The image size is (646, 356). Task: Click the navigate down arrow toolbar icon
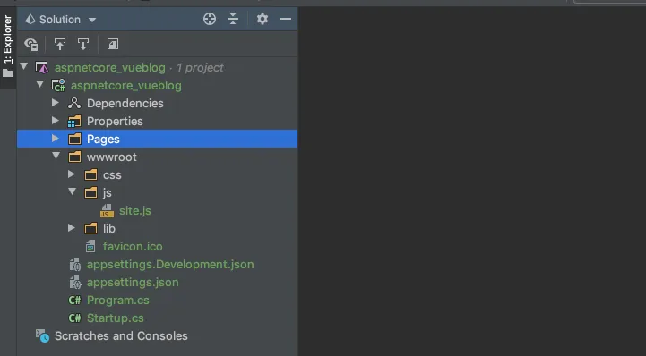click(83, 44)
